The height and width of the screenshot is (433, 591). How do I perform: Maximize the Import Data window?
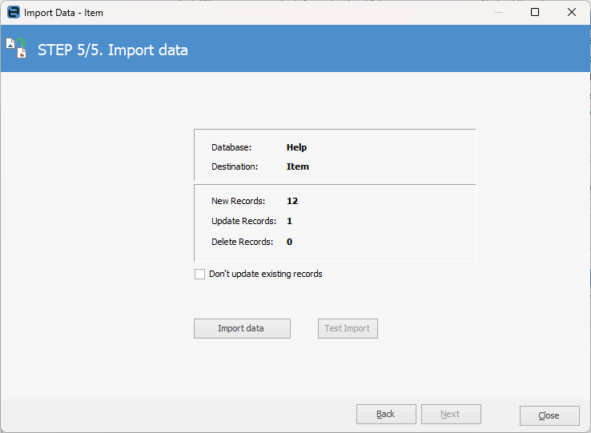(x=535, y=12)
